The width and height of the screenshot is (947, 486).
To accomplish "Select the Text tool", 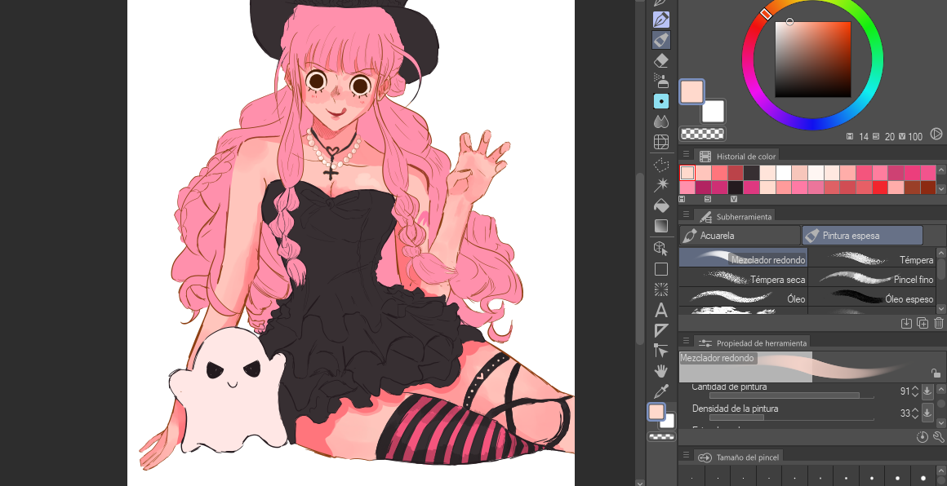I will (x=661, y=311).
